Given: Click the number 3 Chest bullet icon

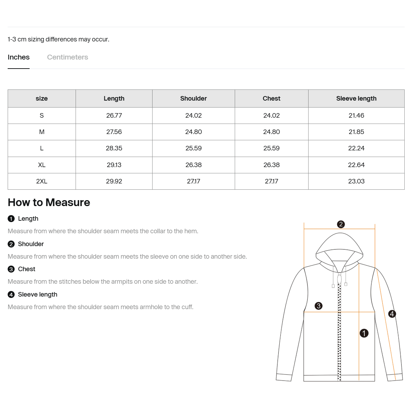Looking at the screenshot, I should 11,269.
